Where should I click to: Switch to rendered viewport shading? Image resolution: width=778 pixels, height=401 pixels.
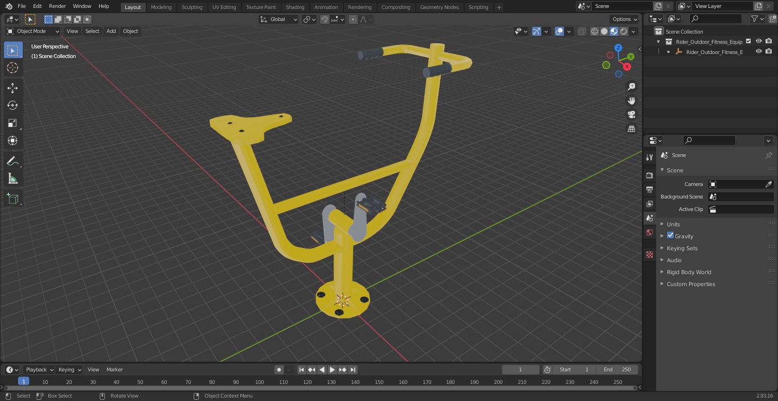pyautogui.click(x=624, y=31)
